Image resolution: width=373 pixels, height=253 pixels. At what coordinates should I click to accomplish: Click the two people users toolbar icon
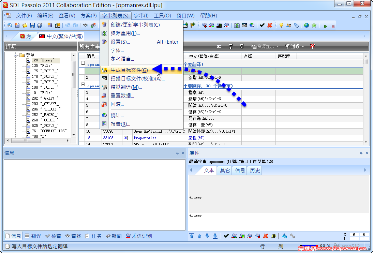point(288,25)
